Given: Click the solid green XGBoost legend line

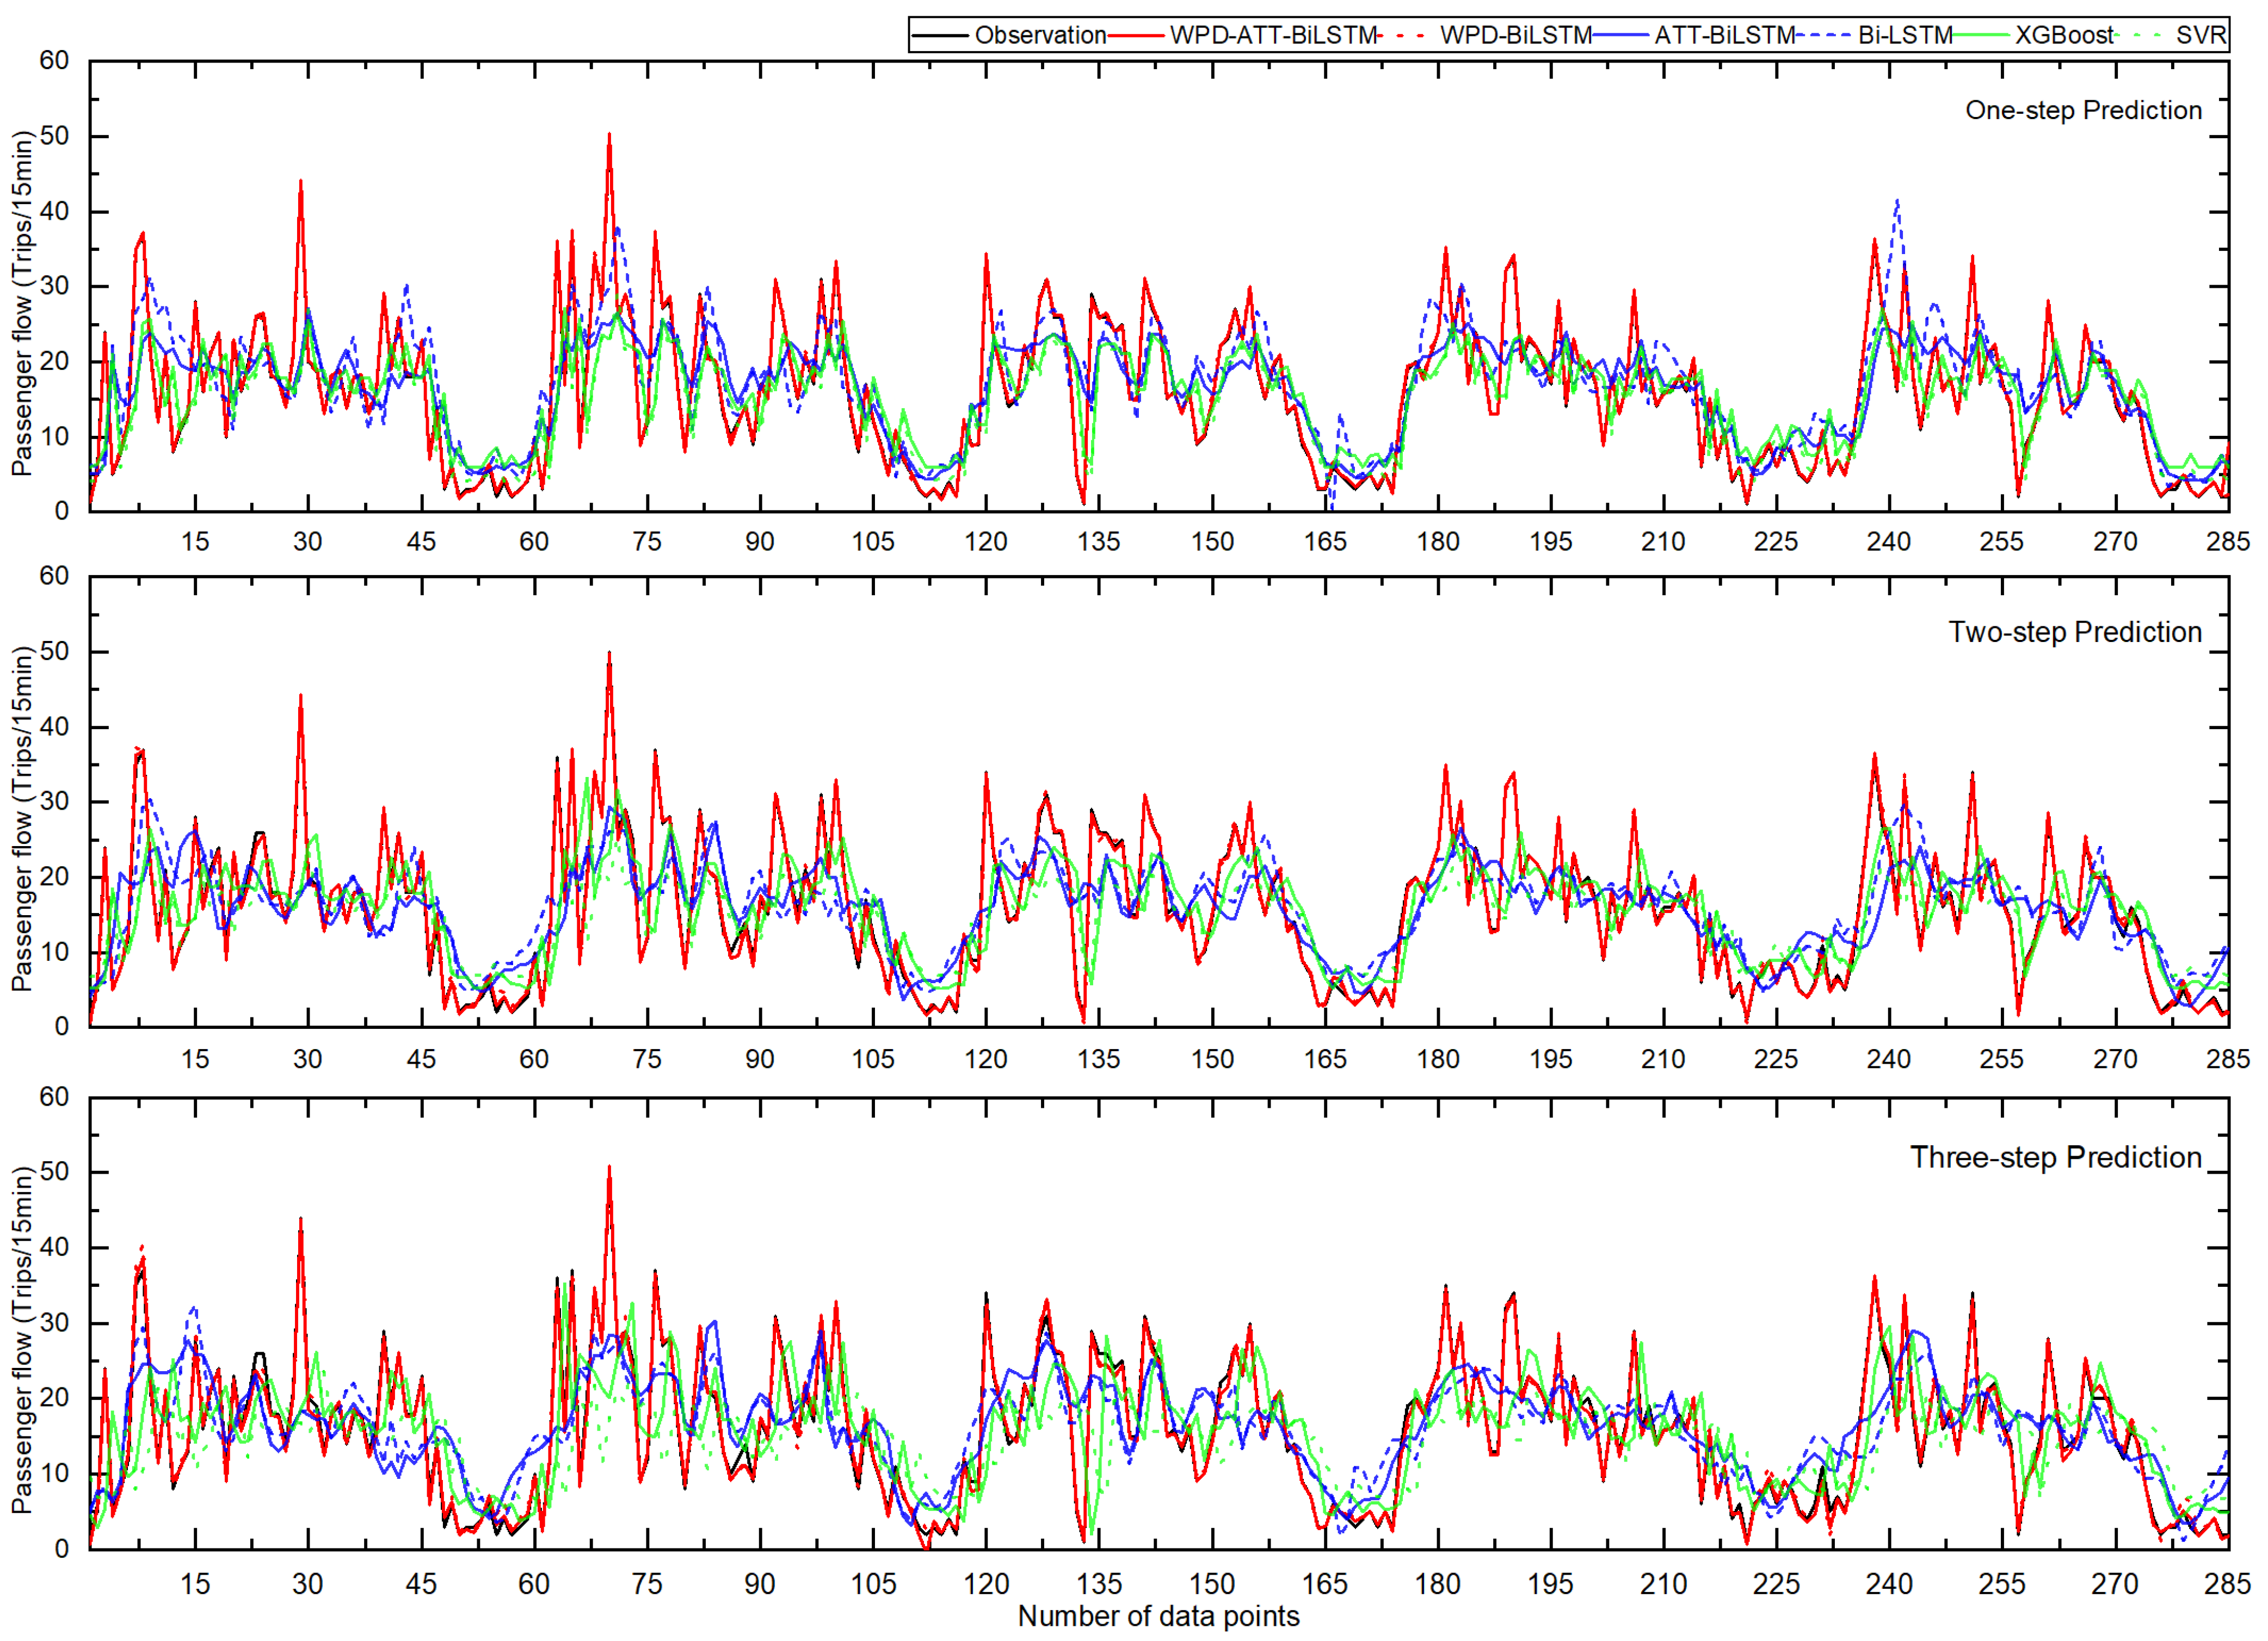Looking at the screenshot, I should (x=1981, y=35).
